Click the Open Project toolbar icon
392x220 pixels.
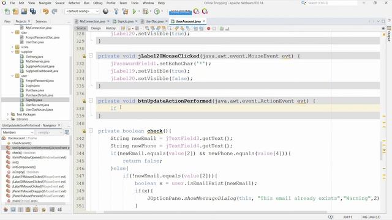(24, 12)
